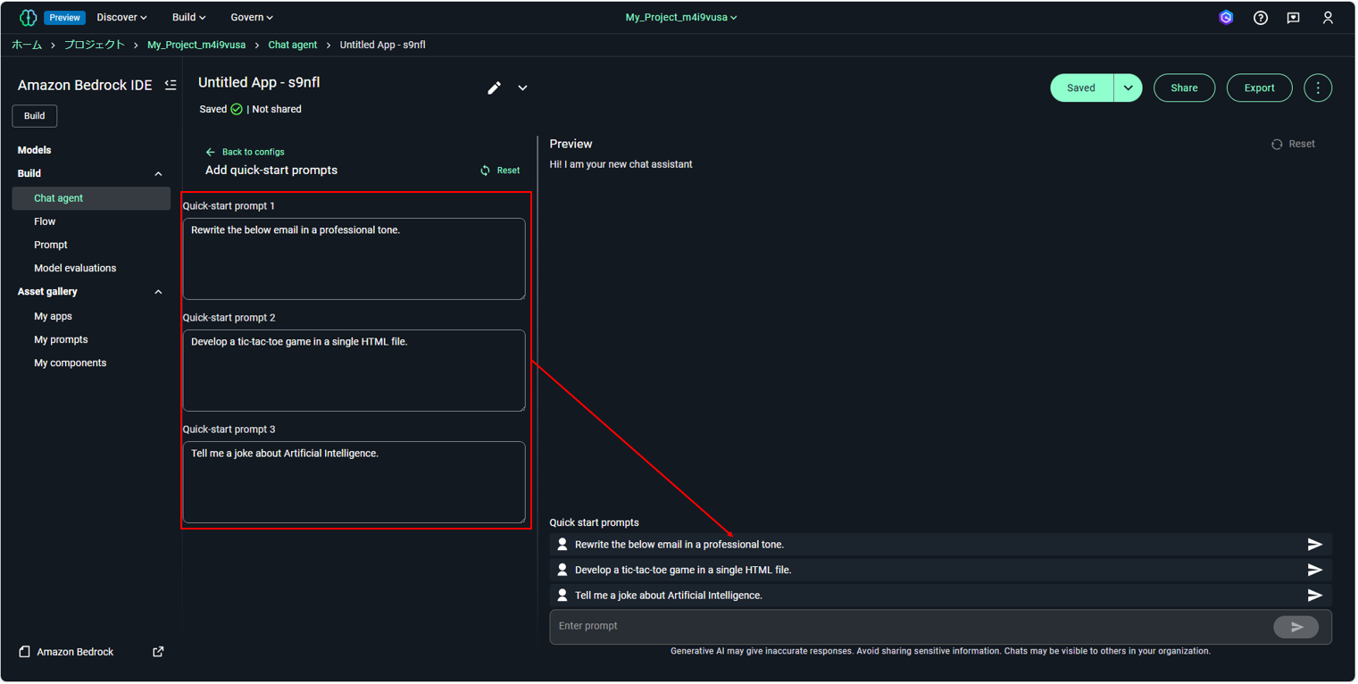Screen dimensions: 1358x684
Task: Click the 'Untitled App - s9nfl' title
Action: [259, 82]
